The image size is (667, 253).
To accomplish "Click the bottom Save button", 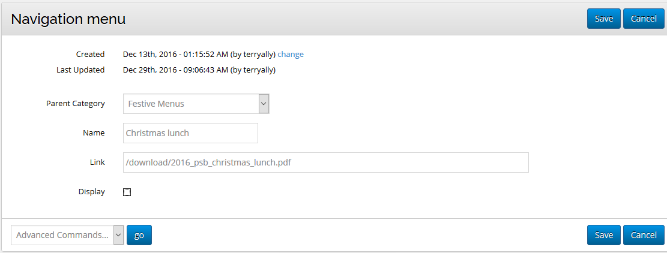I will coord(603,235).
